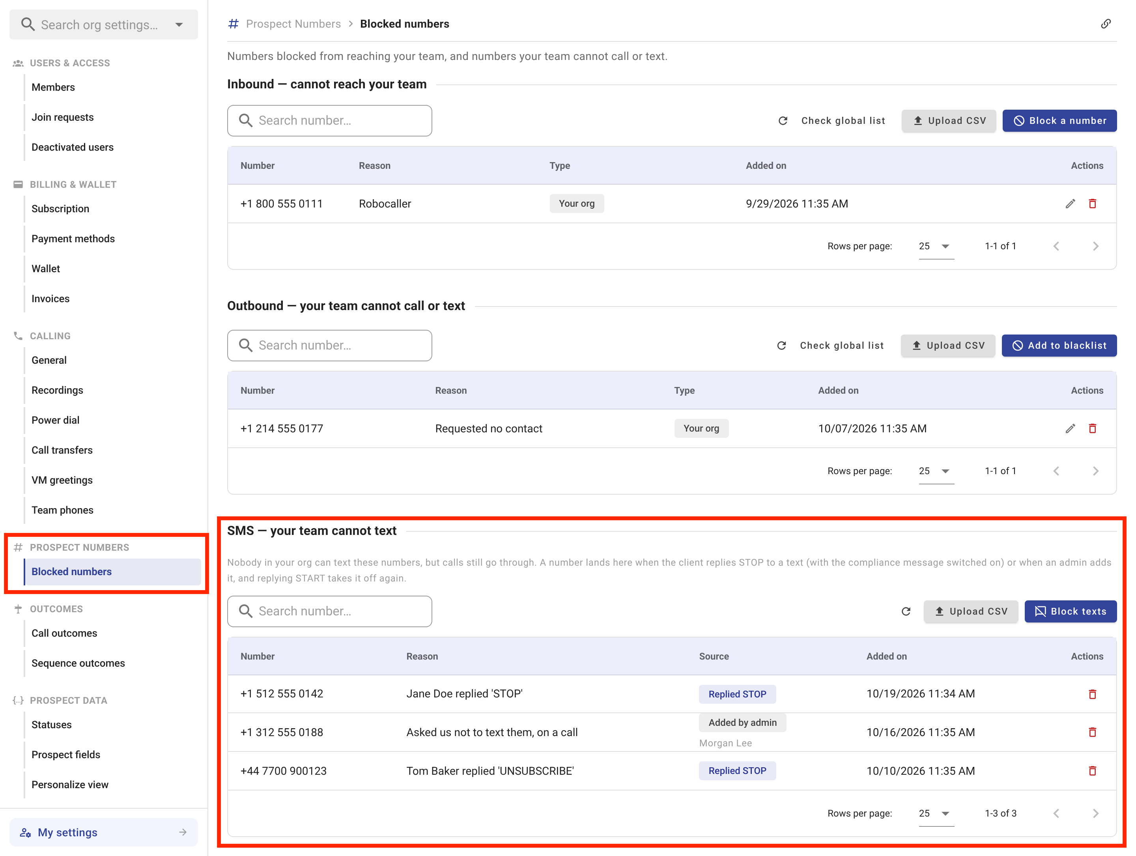Go to previous page in Inbound table
The width and height of the screenshot is (1136, 856).
(1056, 247)
